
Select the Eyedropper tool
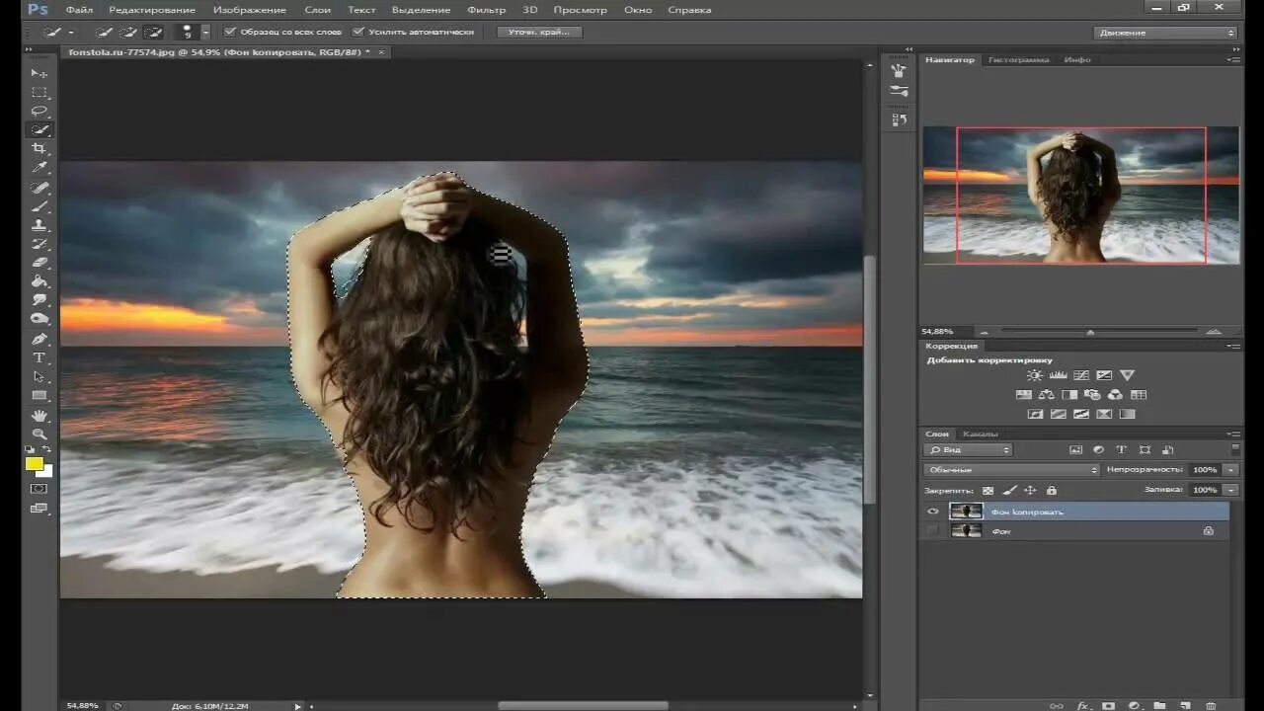coord(39,168)
